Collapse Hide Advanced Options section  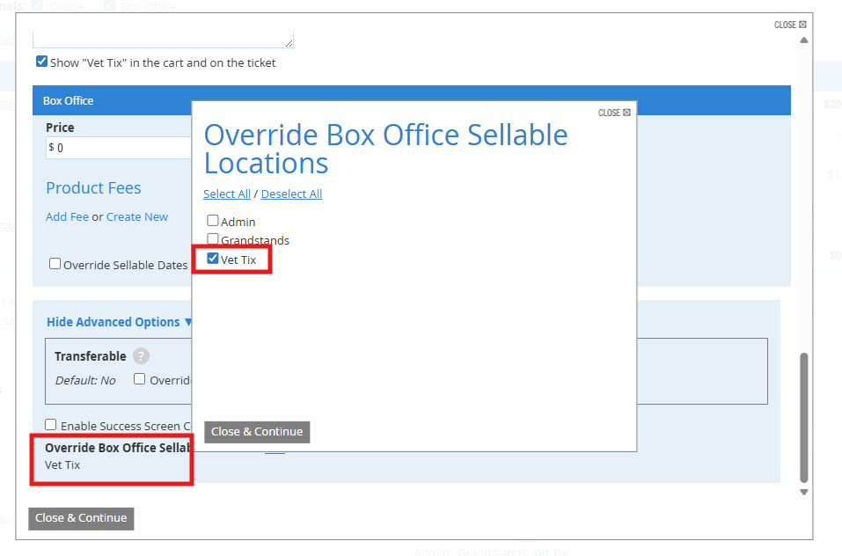tap(119, 322)
